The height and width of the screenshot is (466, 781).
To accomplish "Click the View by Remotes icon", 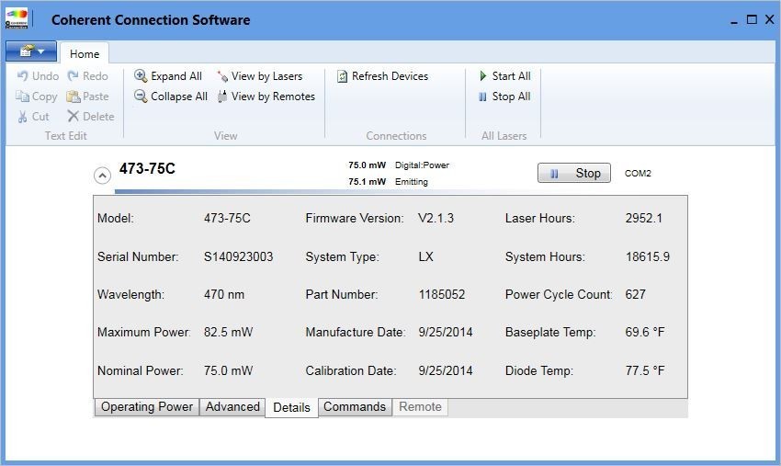I will coord(222,97).
